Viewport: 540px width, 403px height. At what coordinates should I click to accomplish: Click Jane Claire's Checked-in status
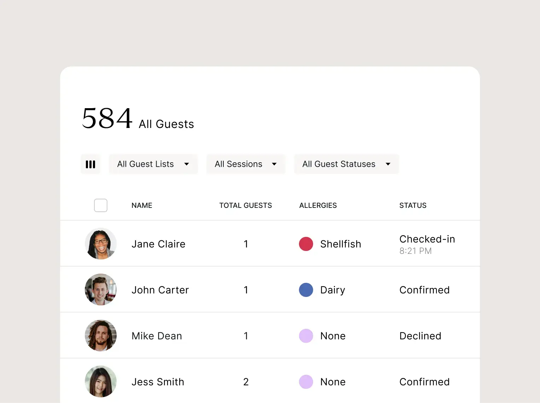(427, 239)
